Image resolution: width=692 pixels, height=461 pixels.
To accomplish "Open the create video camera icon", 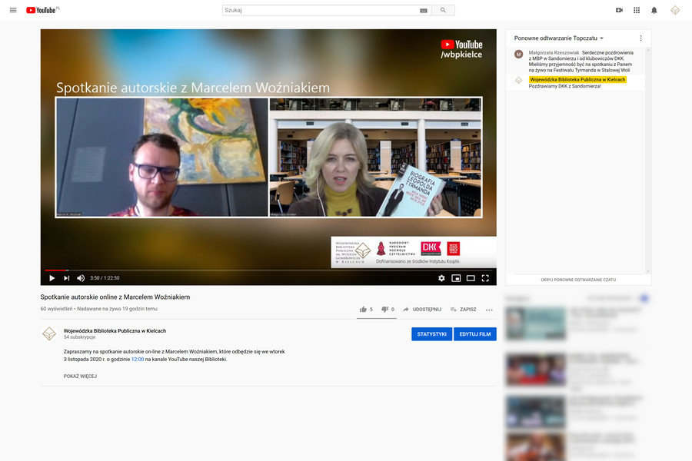I will point(619,10).
